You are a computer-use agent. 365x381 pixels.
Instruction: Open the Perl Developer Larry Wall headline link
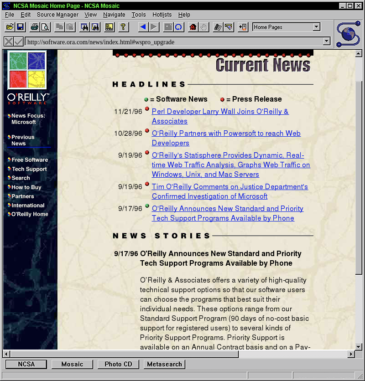click(220, 112)
